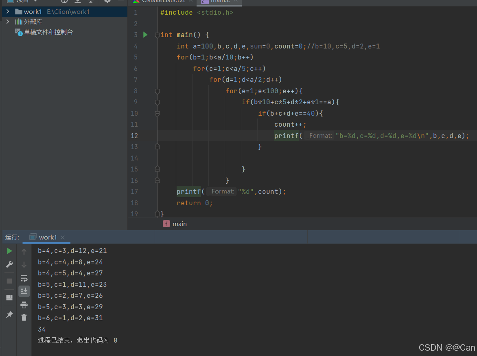Viewport: 477px width, 356px height.
Task: Run main with the green gutter arrow
Action: [x=145, y=35]
